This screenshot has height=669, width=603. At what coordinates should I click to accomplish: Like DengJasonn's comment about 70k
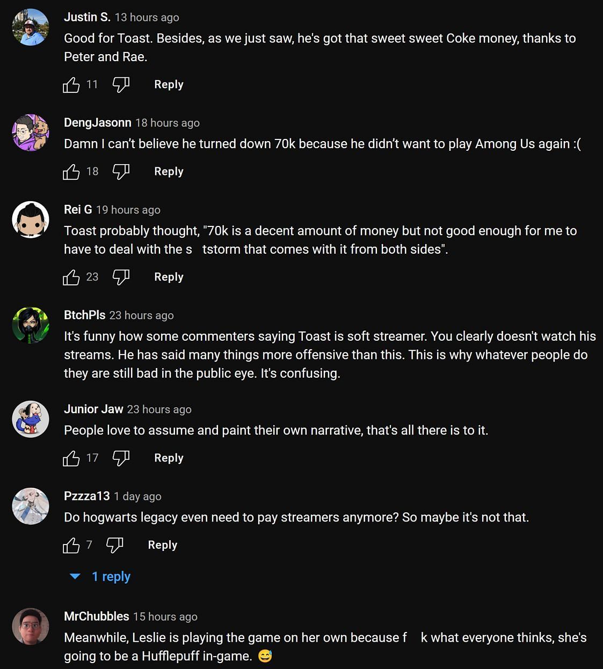(x=71, y=171)
